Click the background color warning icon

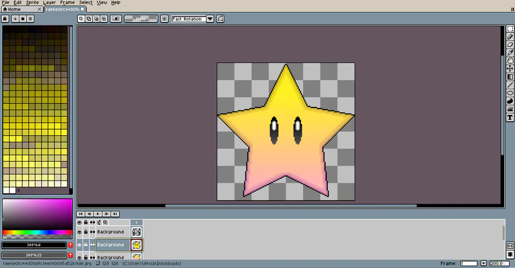(x=70, y=255)
